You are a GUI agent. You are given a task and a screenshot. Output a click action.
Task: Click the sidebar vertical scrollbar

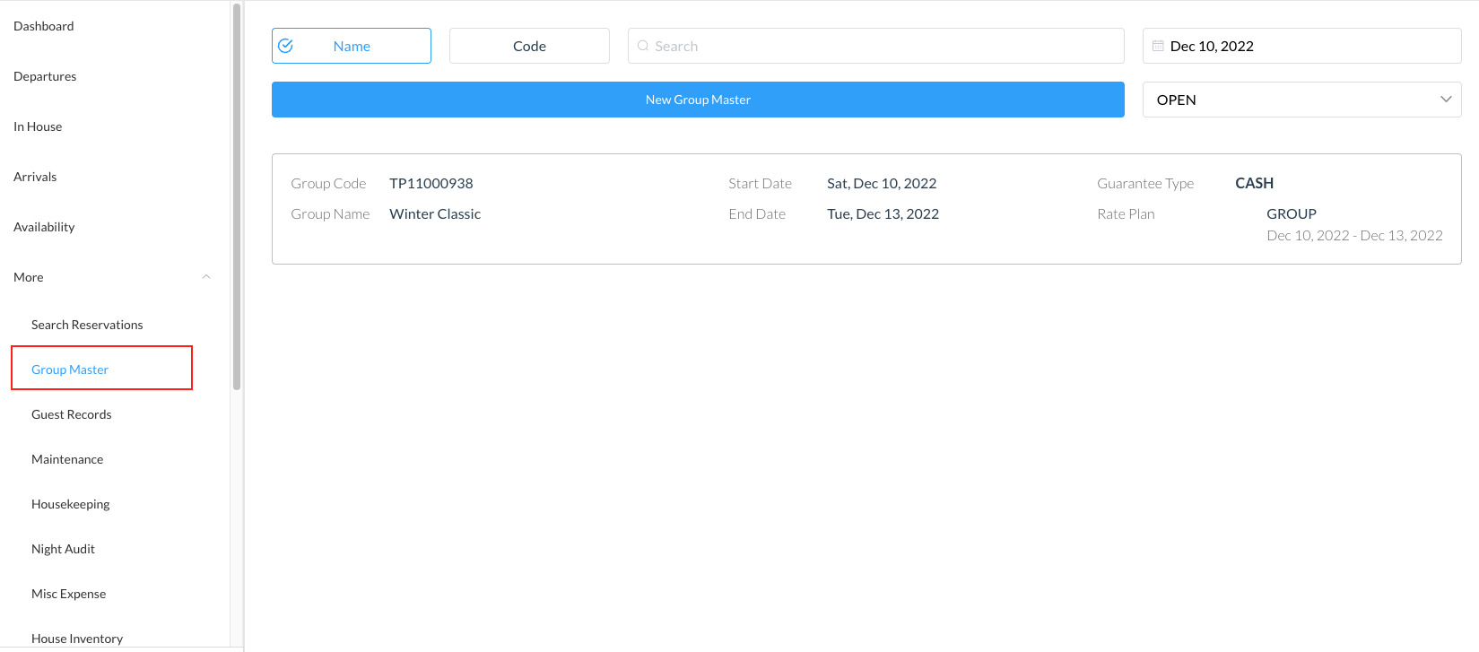[237, 197]
